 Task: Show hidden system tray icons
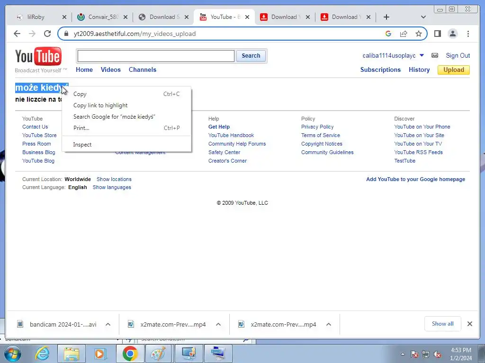coord(403,354)
